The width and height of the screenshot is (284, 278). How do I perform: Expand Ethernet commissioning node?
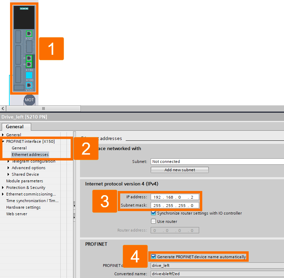[x=3, y=194]
